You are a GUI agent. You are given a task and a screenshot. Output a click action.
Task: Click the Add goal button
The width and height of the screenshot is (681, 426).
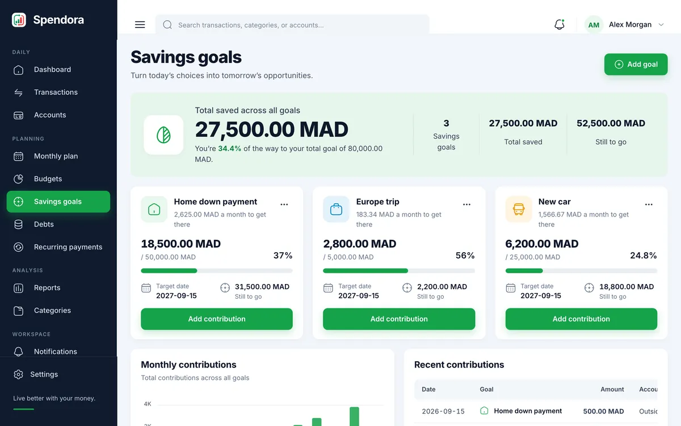[x=636, y=64]
